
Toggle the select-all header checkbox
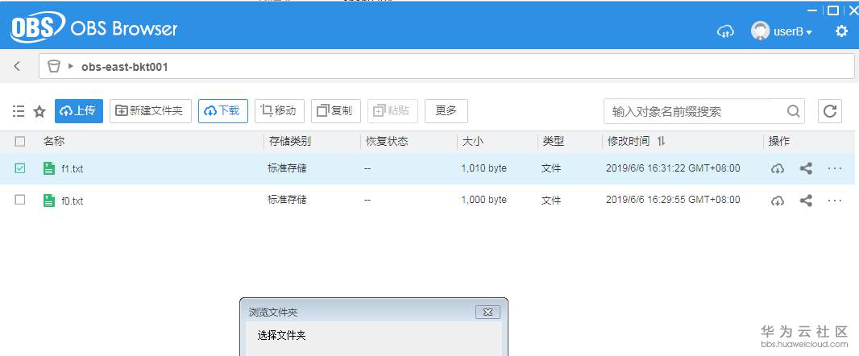click(x=19, y=142)
